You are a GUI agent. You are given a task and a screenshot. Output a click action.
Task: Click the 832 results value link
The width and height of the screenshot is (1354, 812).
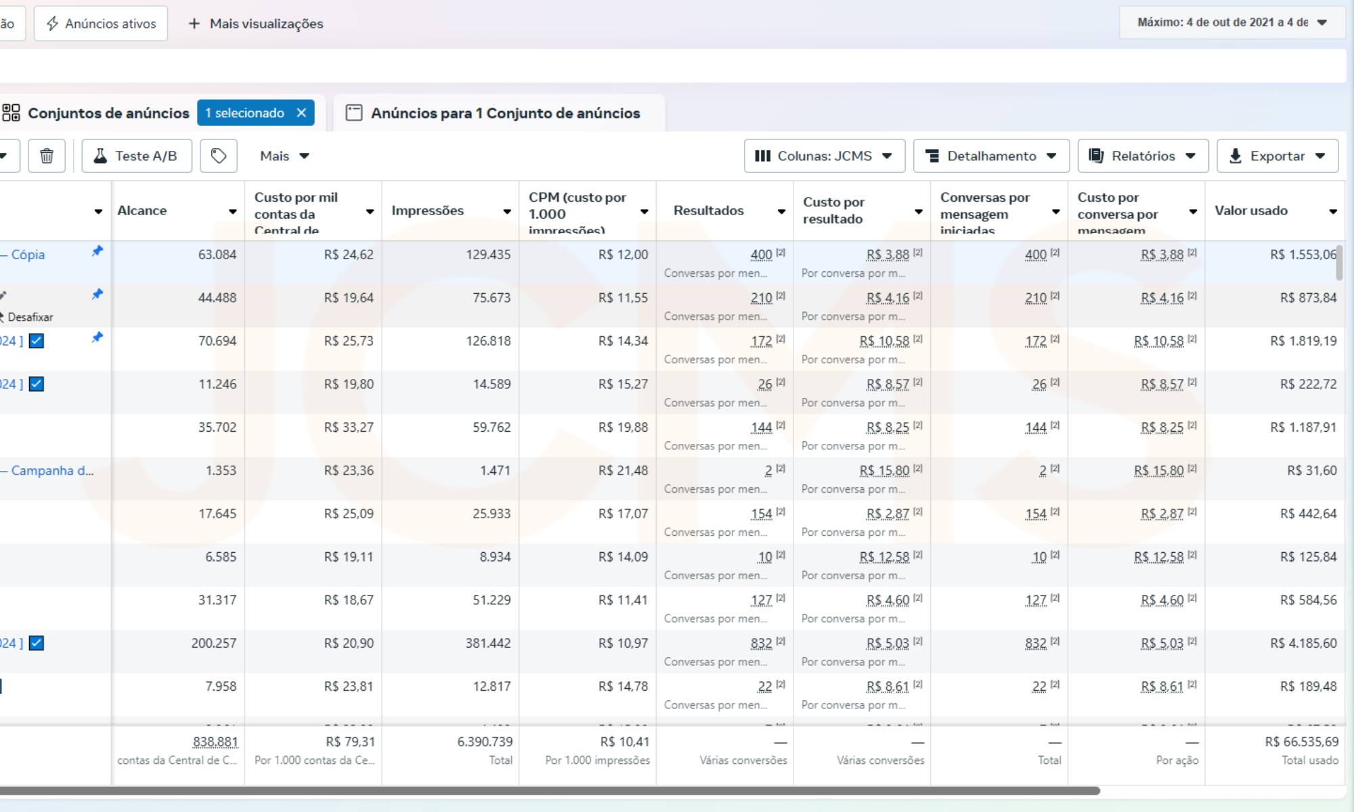click(x=761, y=644)
